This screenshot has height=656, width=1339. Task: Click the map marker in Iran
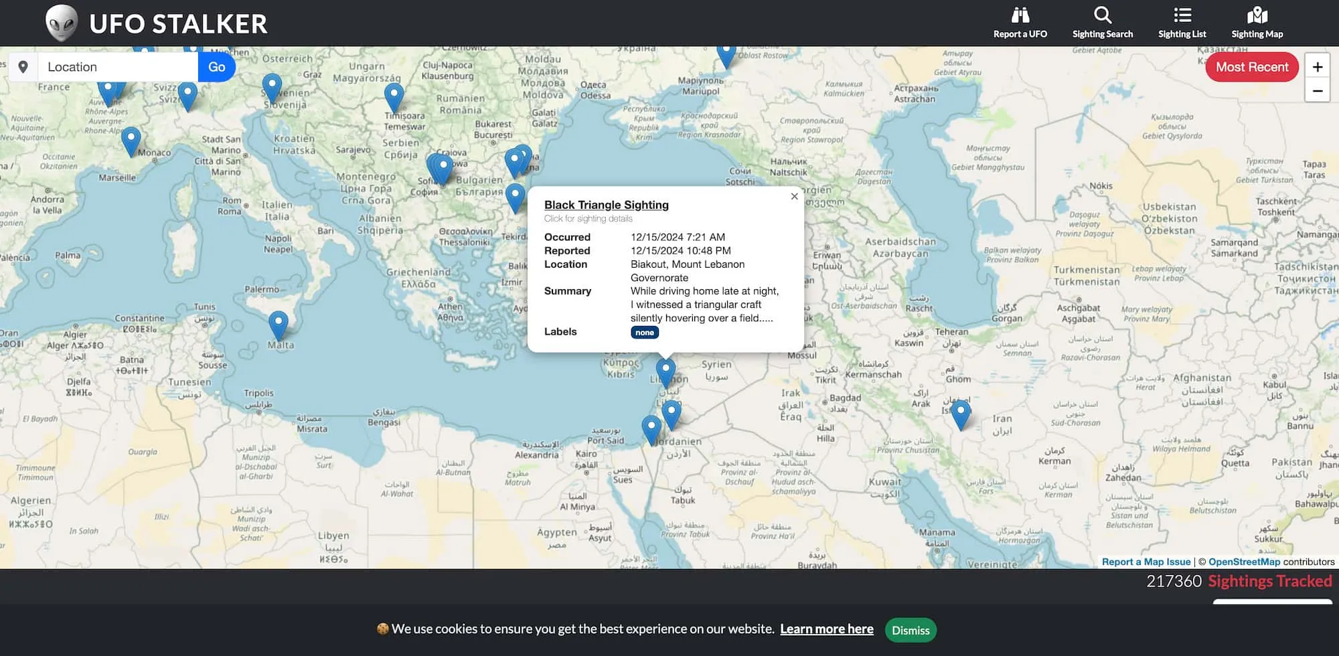click(961, 413)
